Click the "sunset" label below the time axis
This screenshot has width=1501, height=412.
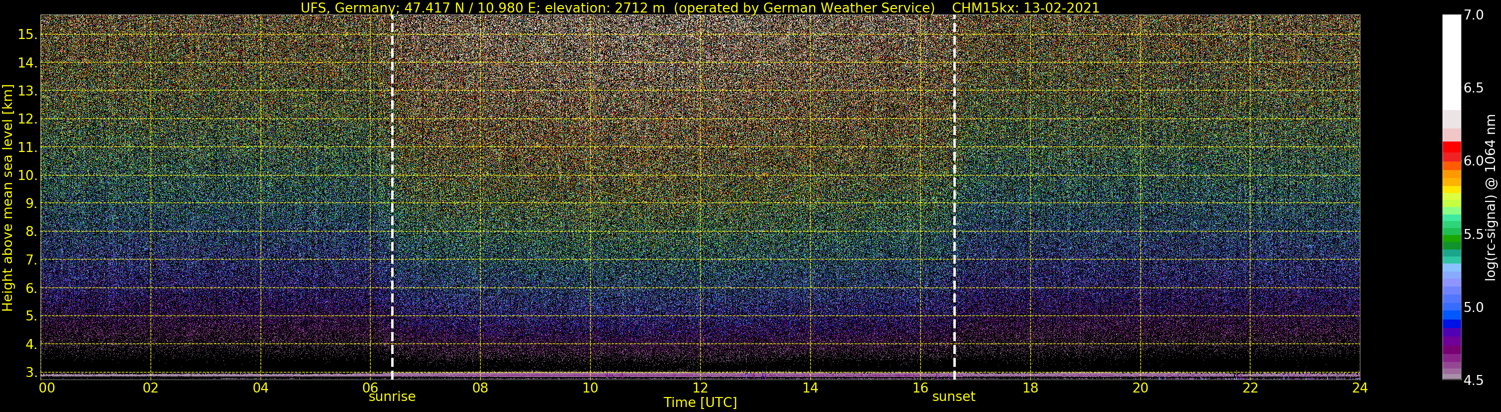954,397
